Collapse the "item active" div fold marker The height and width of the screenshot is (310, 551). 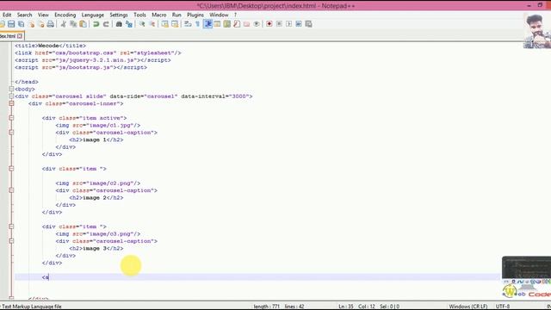coord(11,118)
